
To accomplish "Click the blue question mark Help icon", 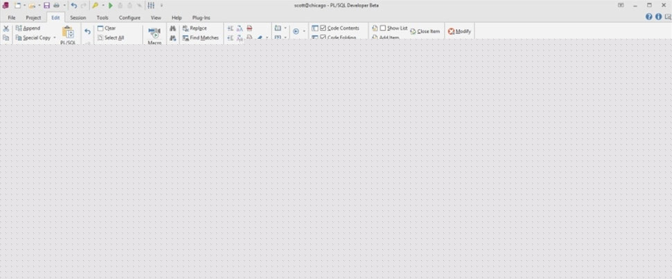I will (649, 17).
